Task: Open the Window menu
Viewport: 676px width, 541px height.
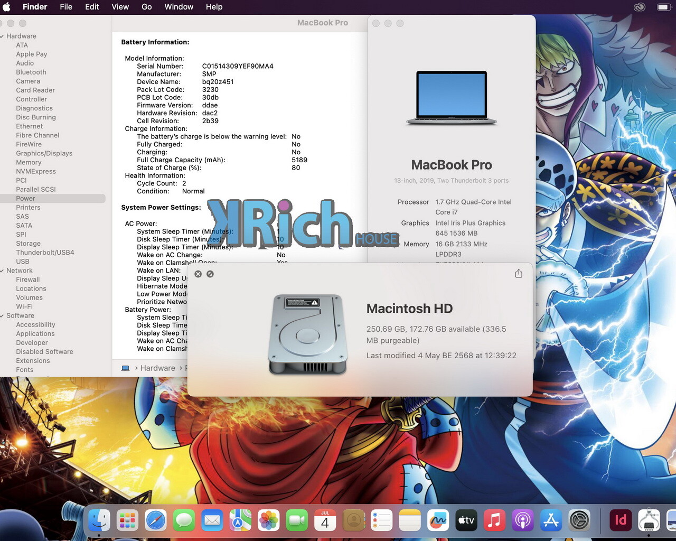Action: (x=179, y=7)
